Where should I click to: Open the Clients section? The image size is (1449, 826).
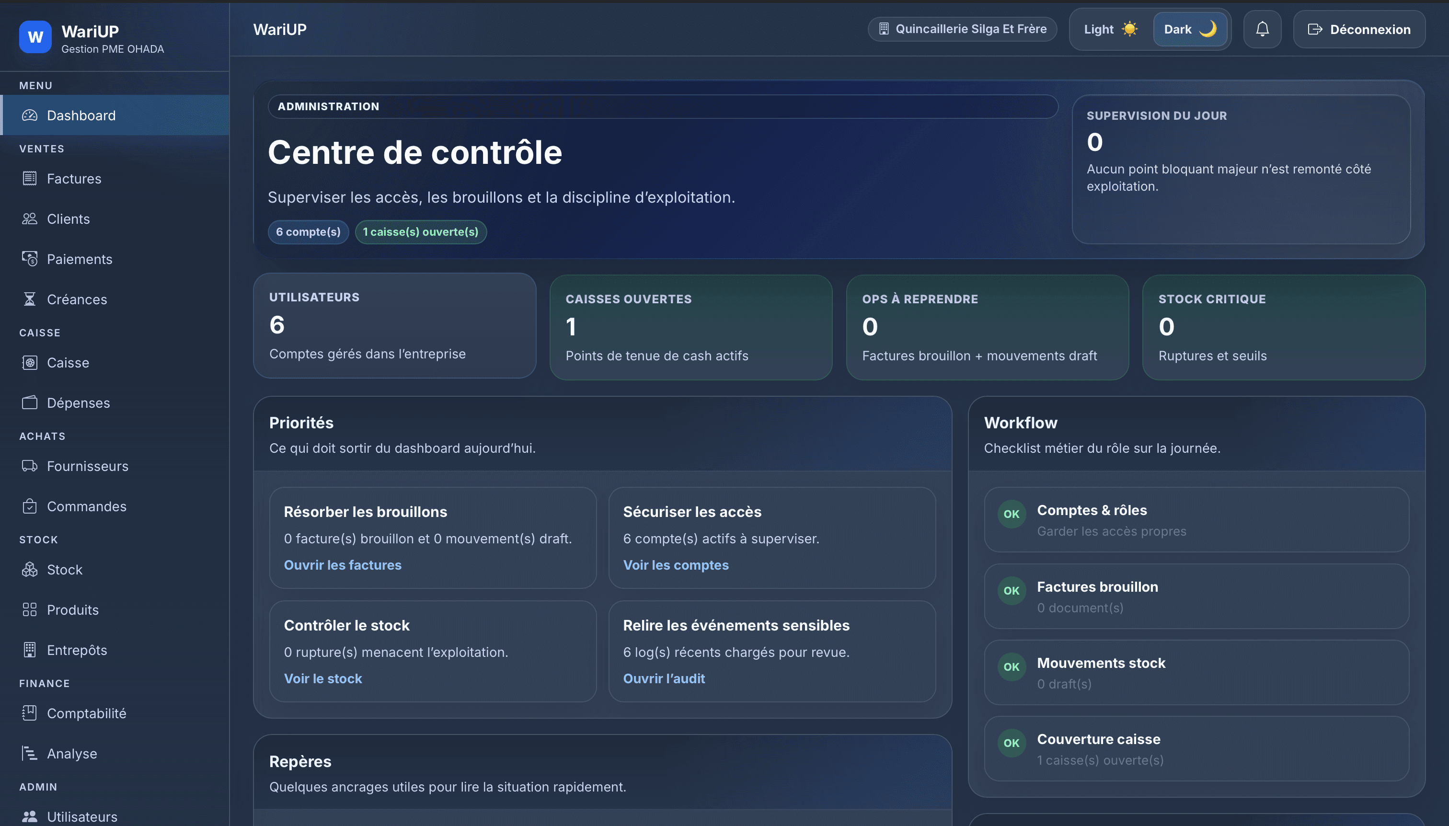coord(115,219)
